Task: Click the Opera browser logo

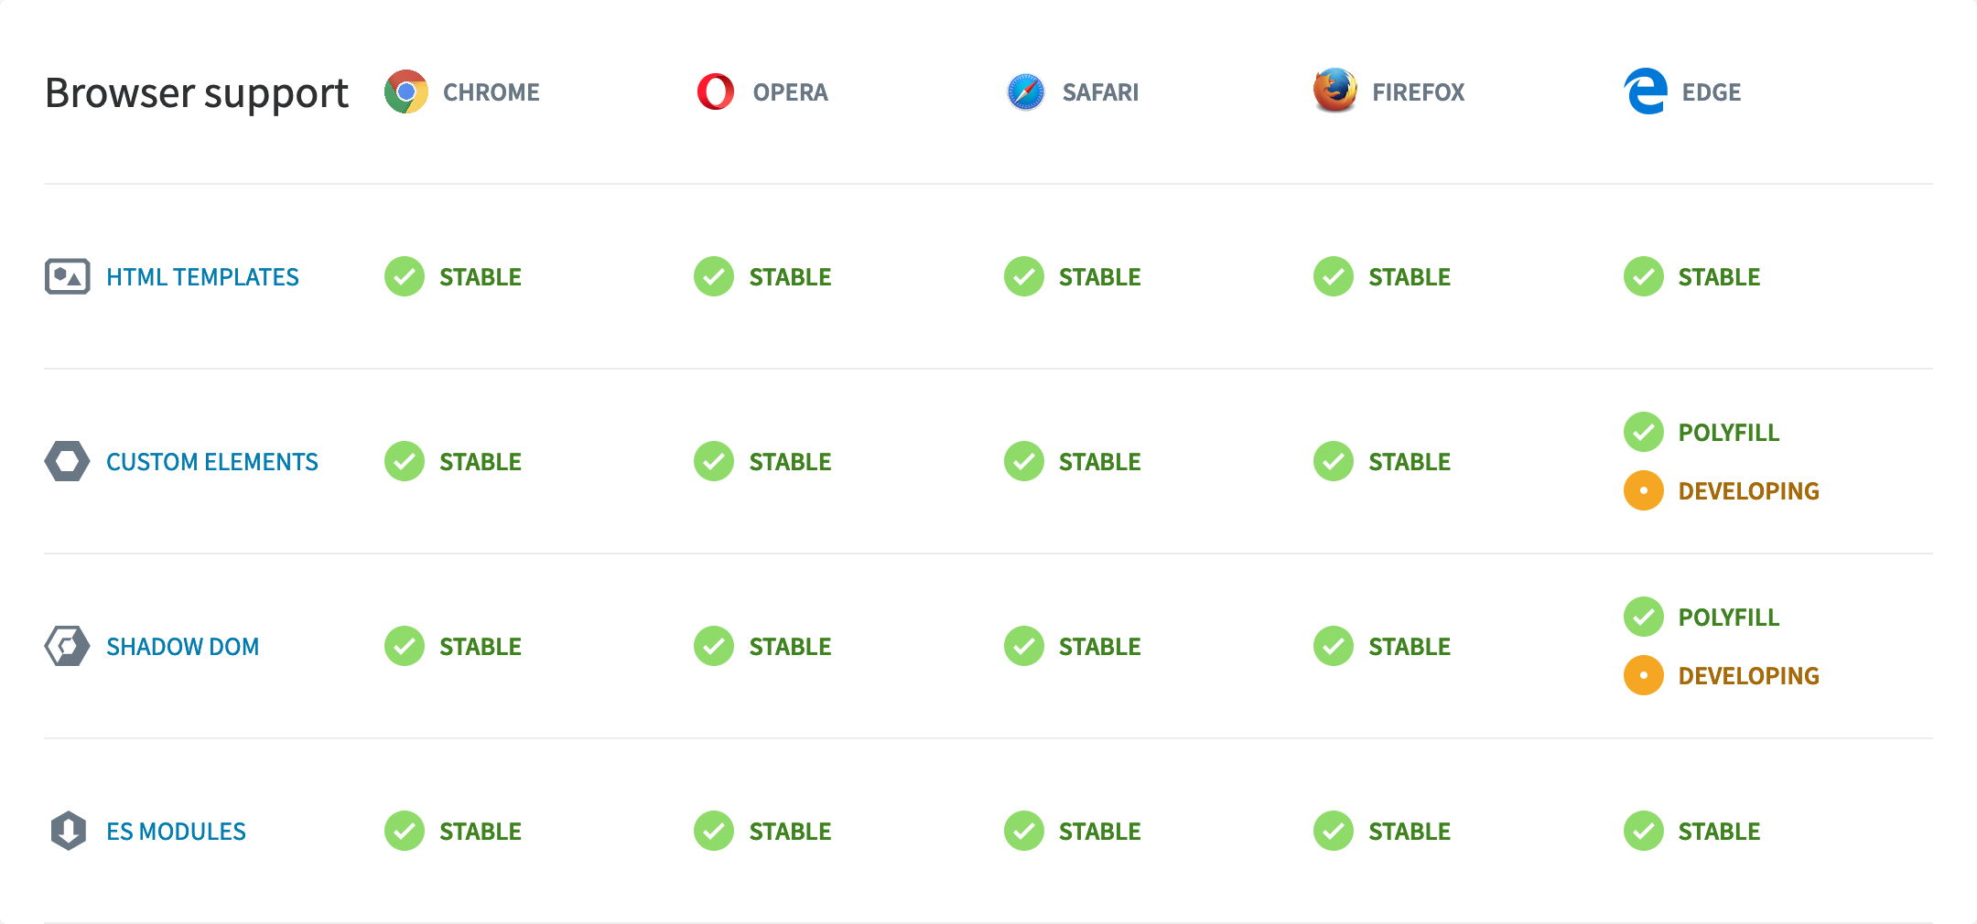Action: [x=715, y=91]
